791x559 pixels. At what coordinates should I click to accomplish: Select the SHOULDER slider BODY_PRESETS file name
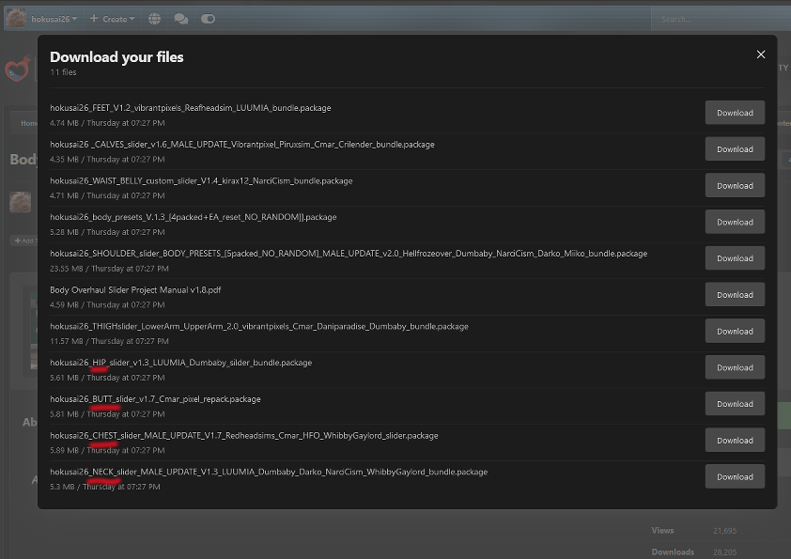click(x=349, y=254)
